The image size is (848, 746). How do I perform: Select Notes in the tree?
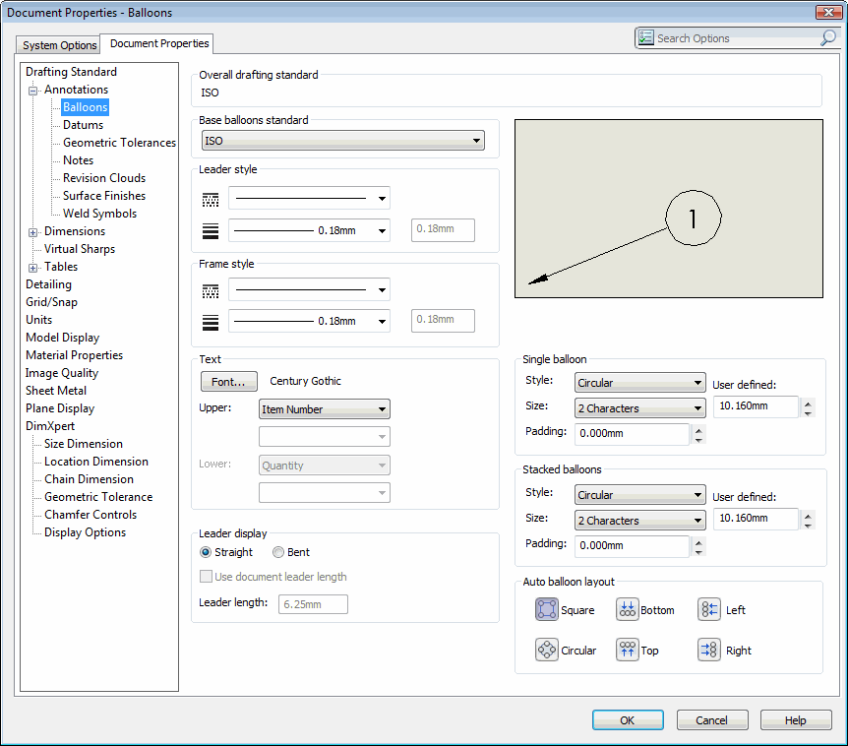coord(78,160)
